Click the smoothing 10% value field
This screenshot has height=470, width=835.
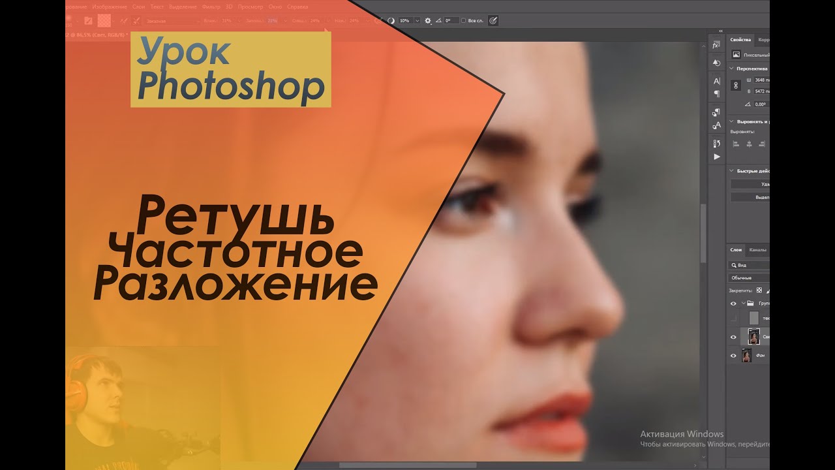[x=405, y=21]
